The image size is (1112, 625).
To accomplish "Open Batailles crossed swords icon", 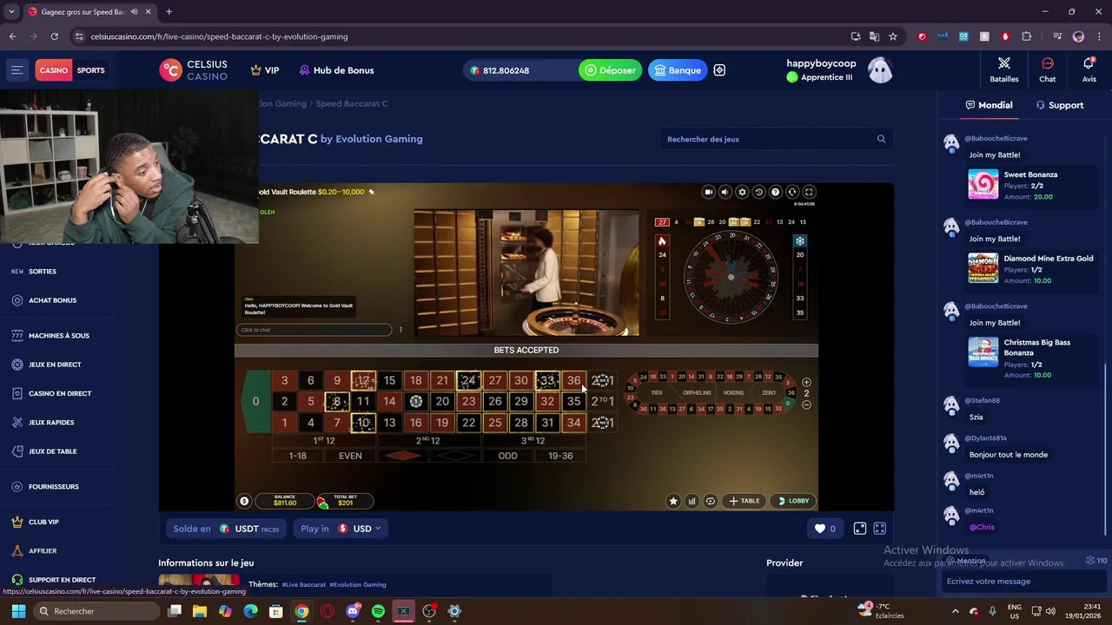I will click(x=1004, y=69).
